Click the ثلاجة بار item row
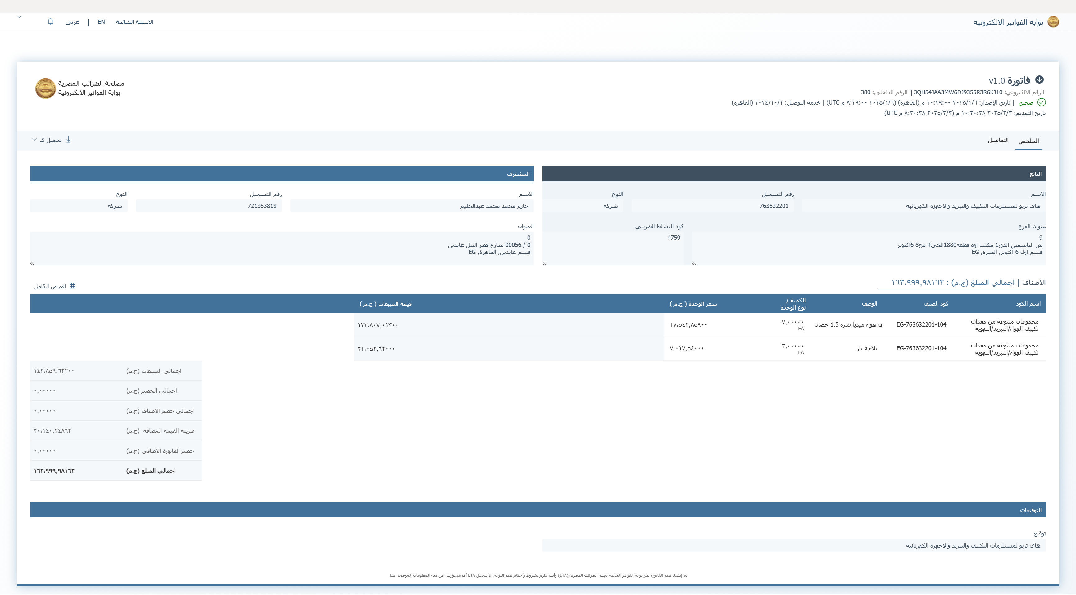 point(866,348)
